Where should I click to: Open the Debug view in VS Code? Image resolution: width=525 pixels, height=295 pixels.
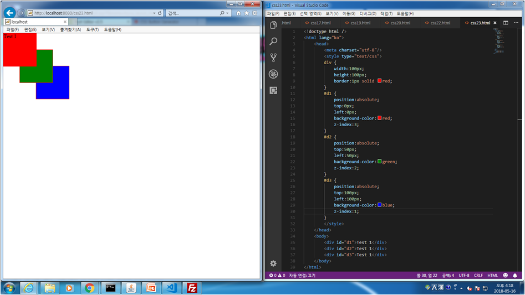point(273,74)
